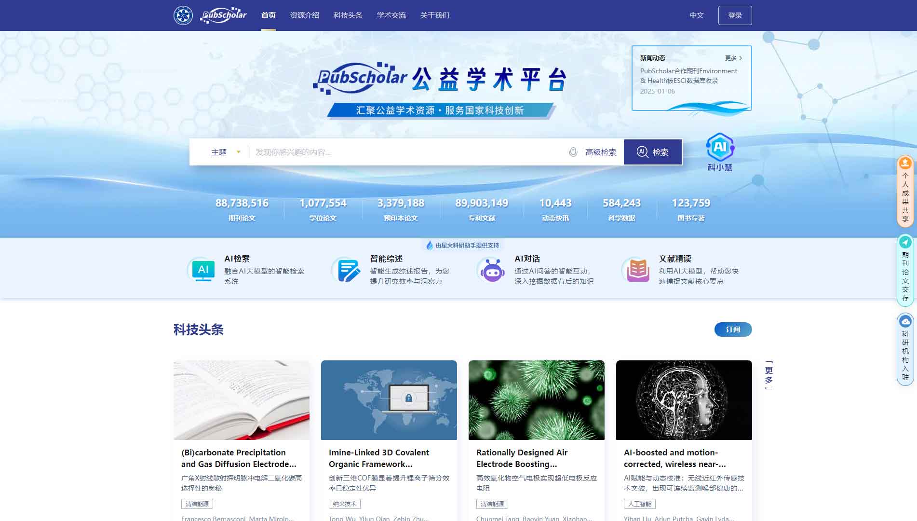Click 88,738,516 期刊论文 statistic
This screenshot has width=917, height=521.
[x=242, y=209]
